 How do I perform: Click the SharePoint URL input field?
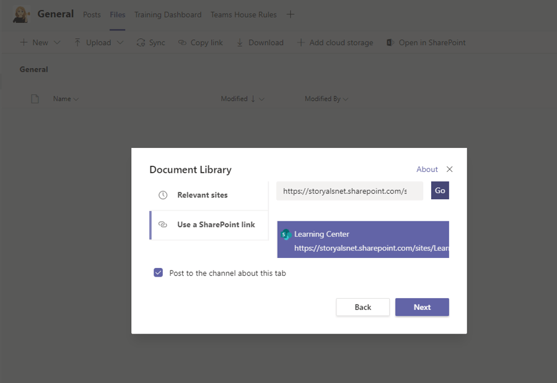pyautogui.click(x=349, y=191)
